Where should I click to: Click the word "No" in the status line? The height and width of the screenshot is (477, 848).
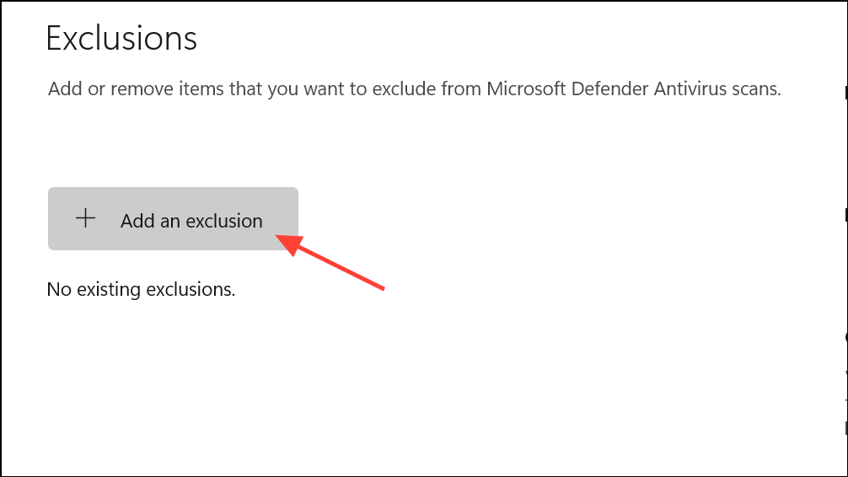(59, 290)
